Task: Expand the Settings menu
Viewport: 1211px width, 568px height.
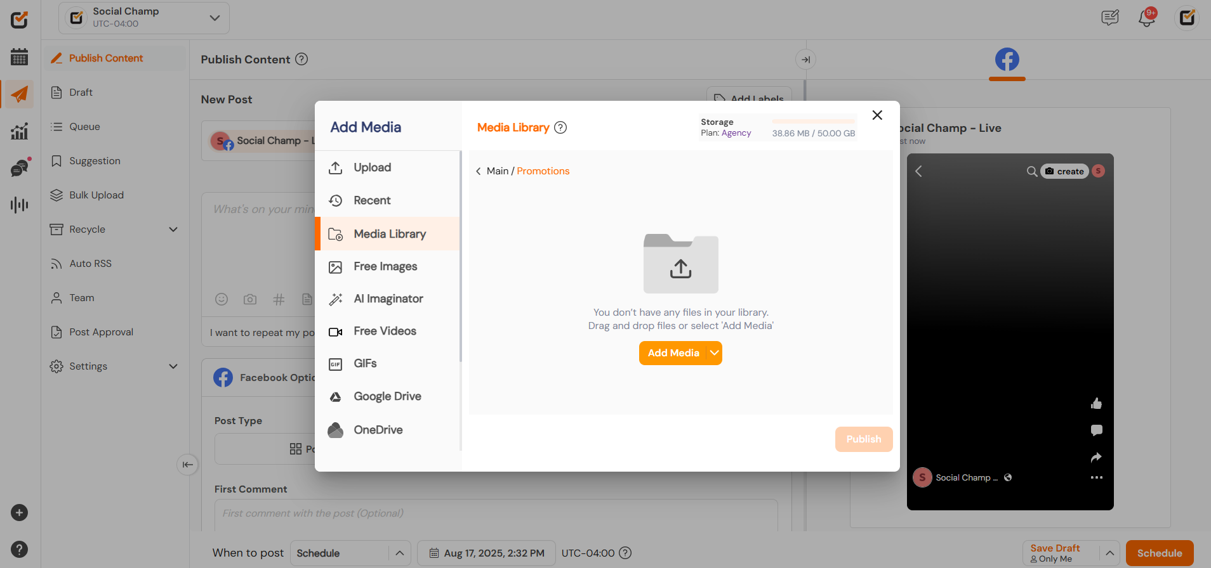Action: click(173, 366)
